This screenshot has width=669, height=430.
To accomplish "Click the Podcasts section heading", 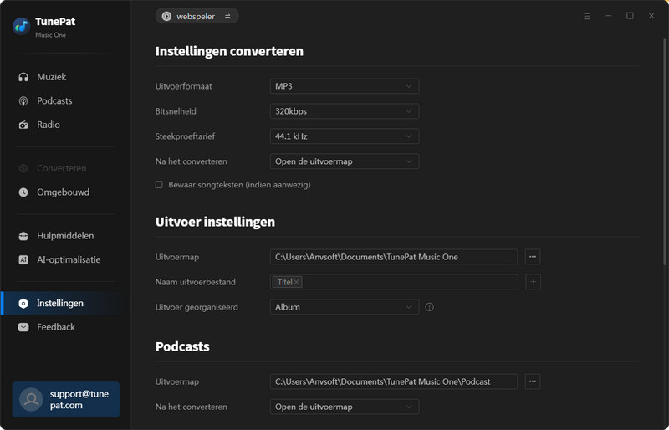I will [x=182, y=346].
